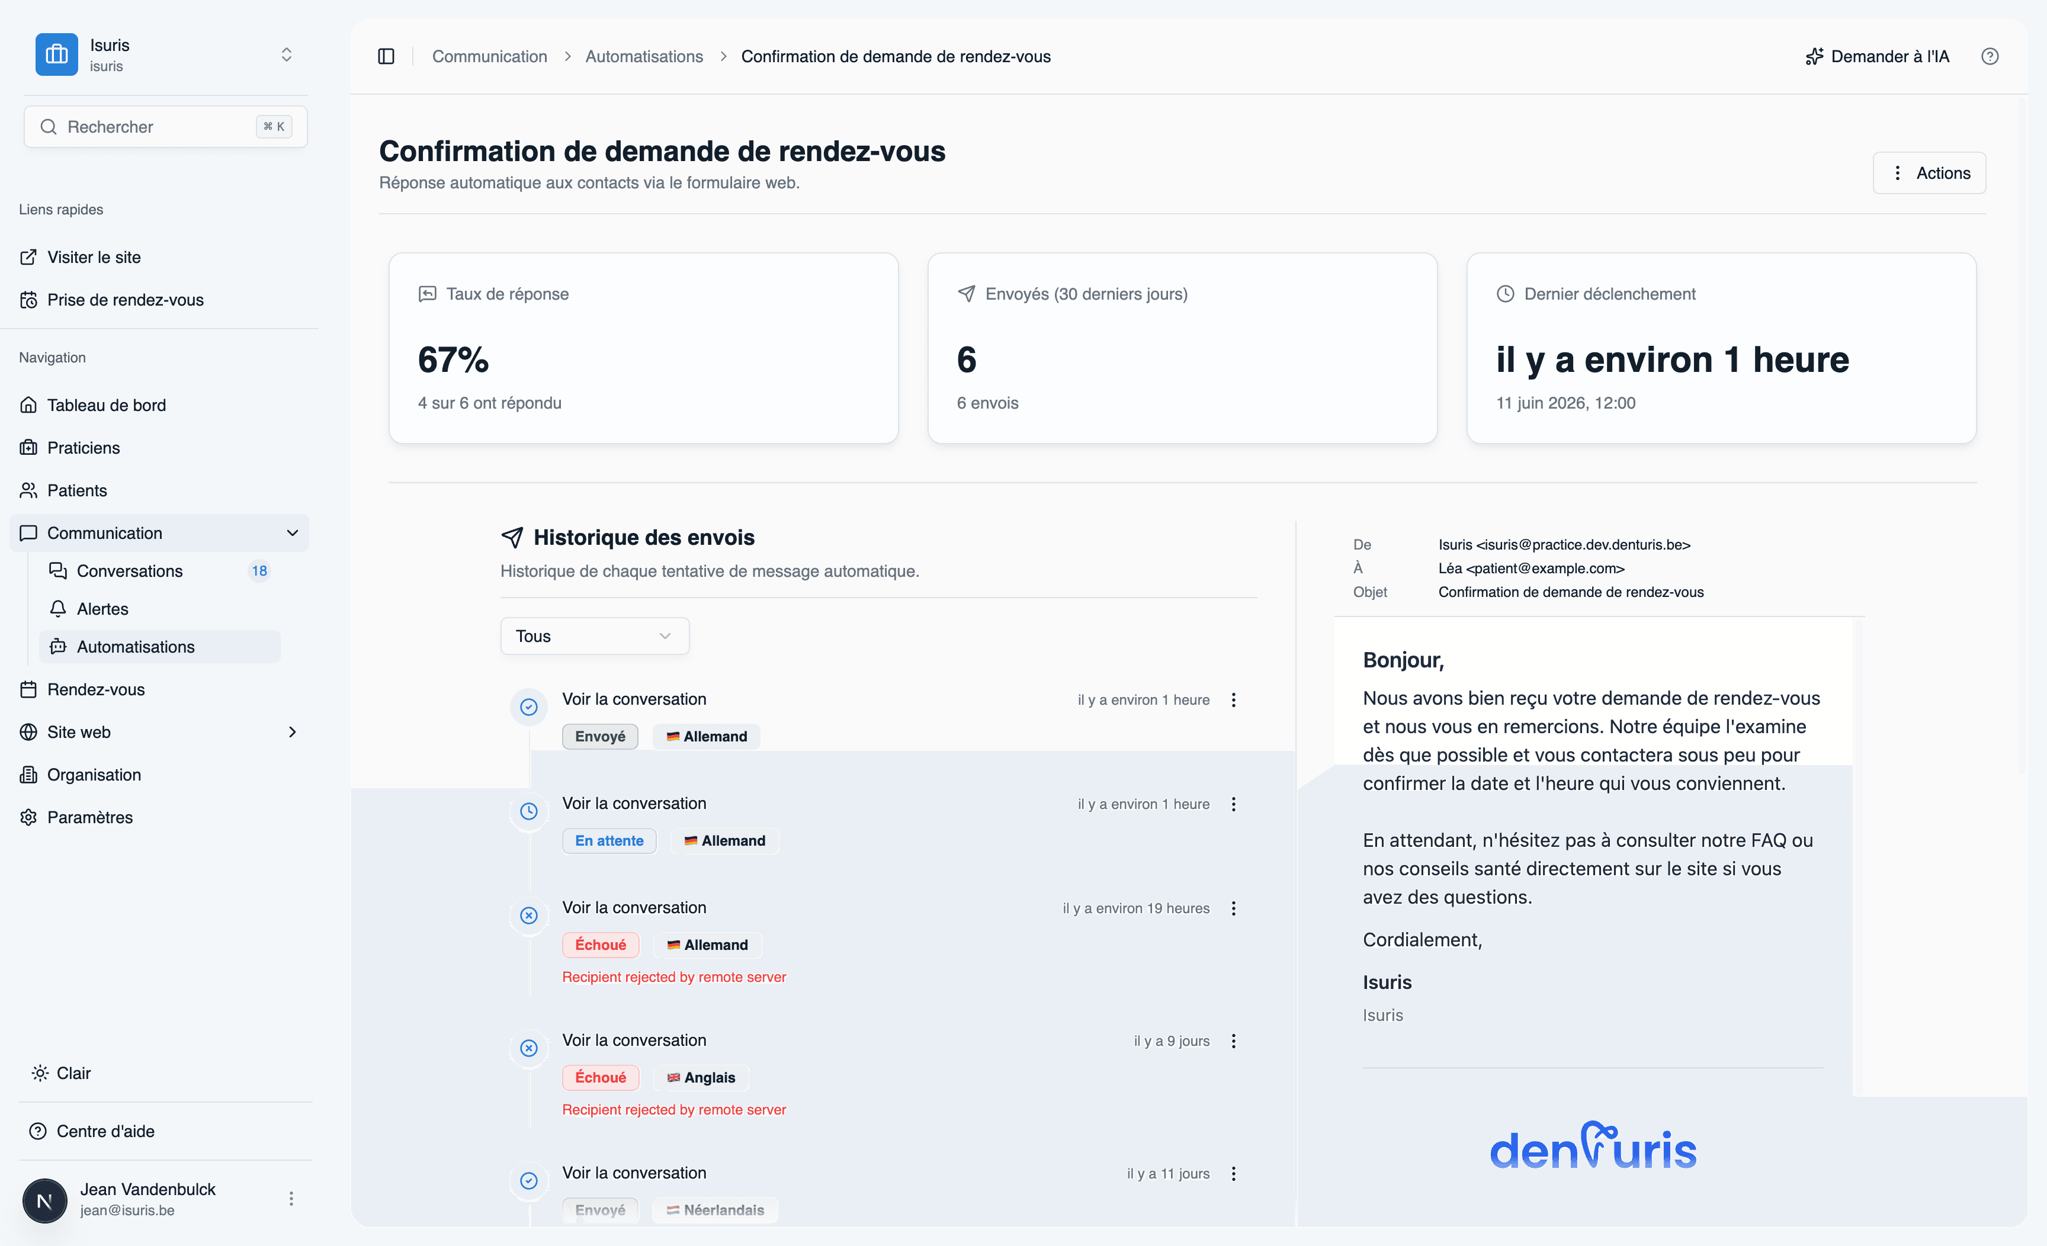
Task: Open options dots for 19 heures Échoué entry
Action: point(1234,909)
